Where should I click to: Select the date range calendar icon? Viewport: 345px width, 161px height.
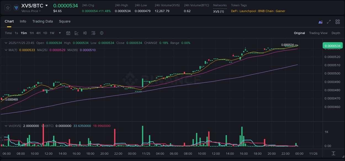pyautogui.click(x=68, y=33)
